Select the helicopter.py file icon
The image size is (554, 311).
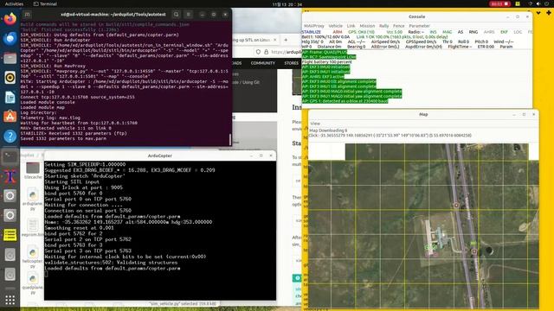click(x=33, y=257)
